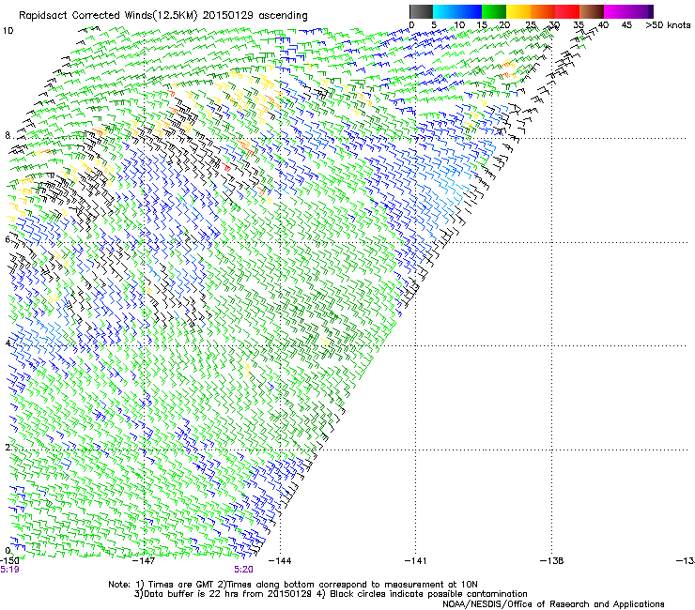Screen dimensions: 695x610
Task: Click the latitude label '6'
Action: click(x=8, y=239)
